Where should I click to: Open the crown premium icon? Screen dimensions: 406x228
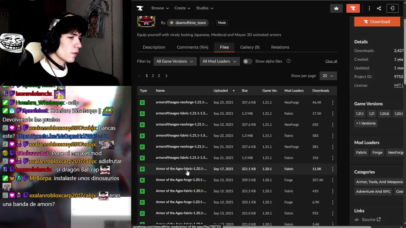[x=336, y=8]
